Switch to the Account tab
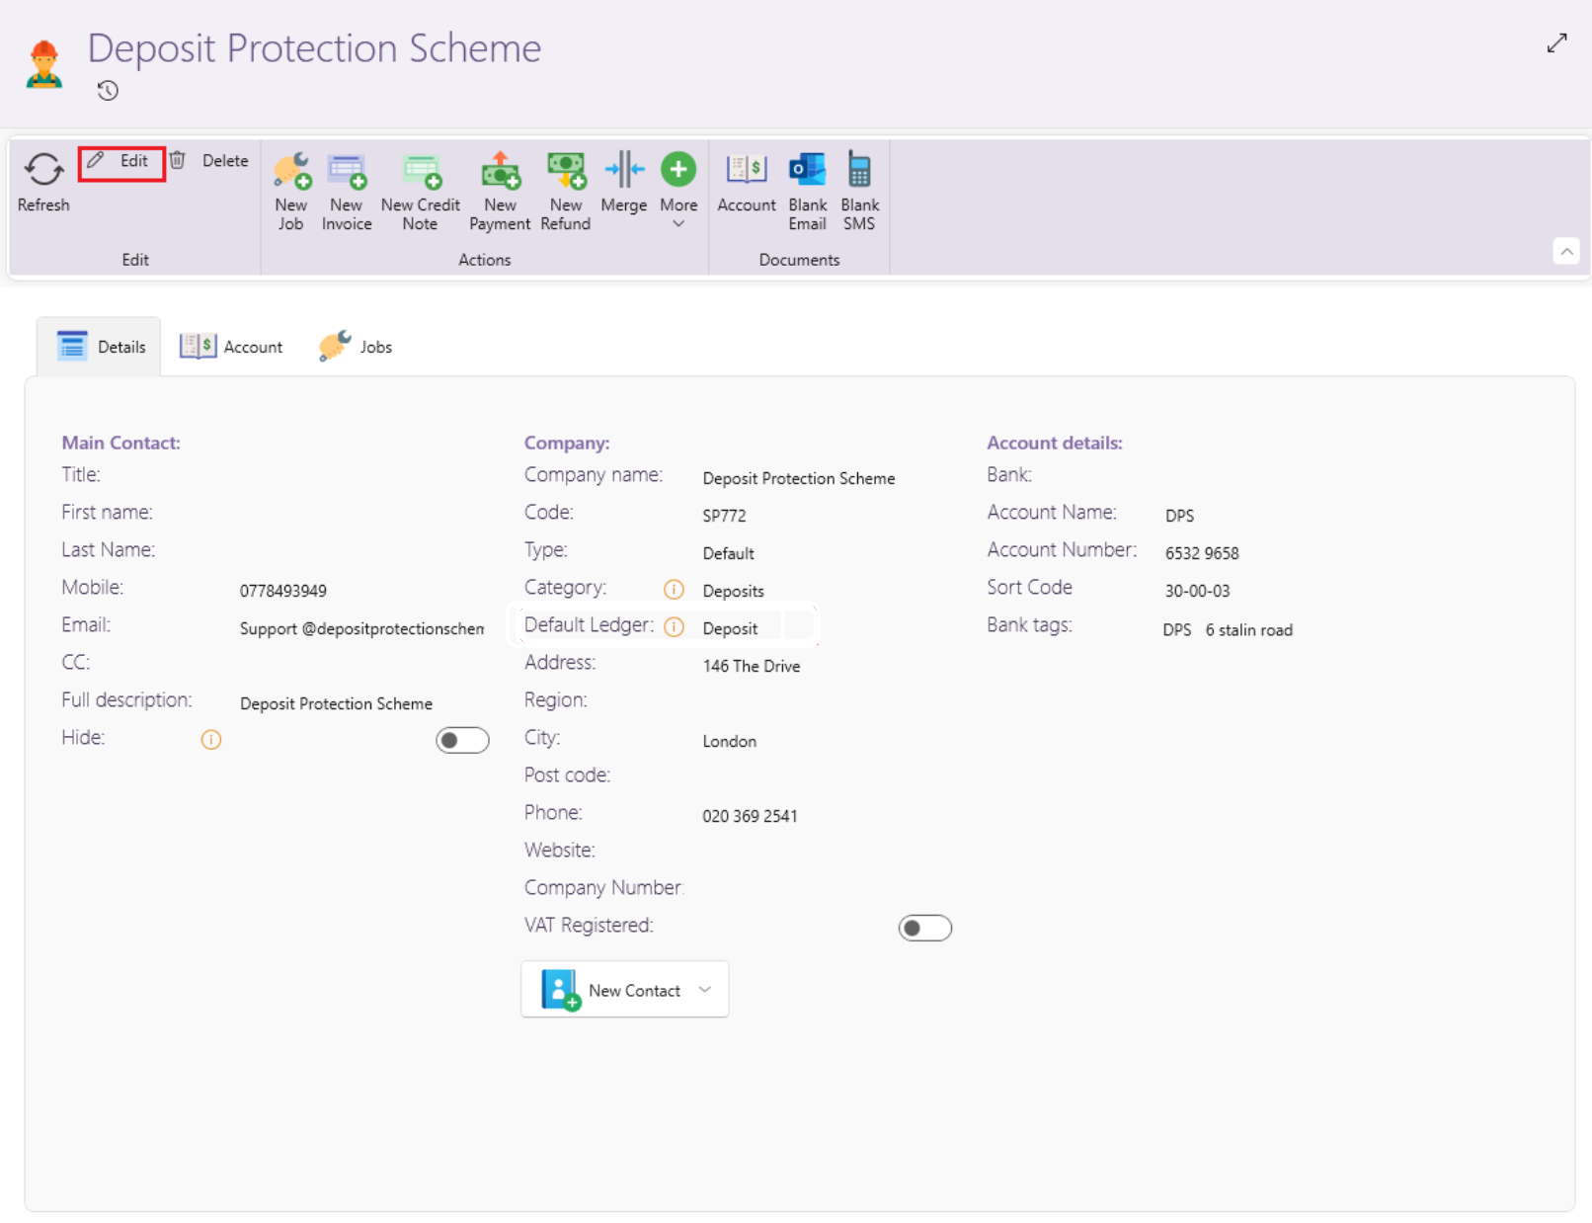The image size is (1592, 1223). [231, 347]
